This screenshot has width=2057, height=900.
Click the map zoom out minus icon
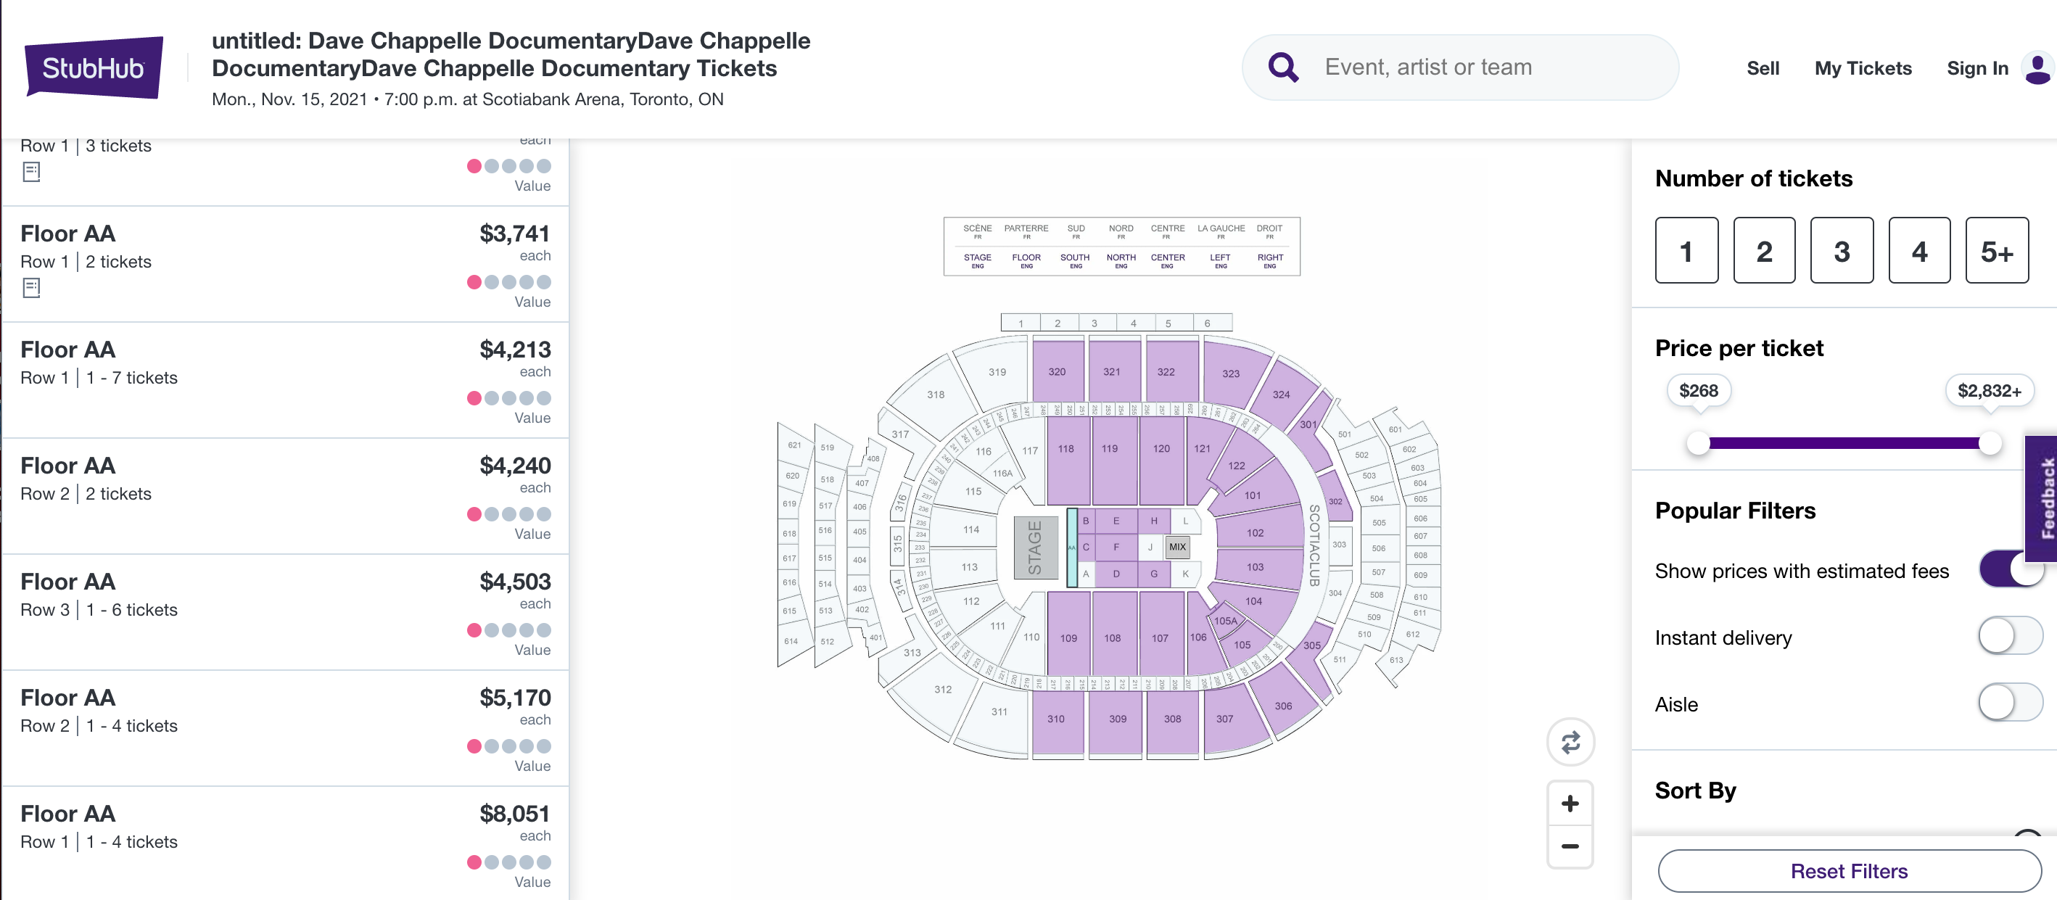(x=1569, y=846)
